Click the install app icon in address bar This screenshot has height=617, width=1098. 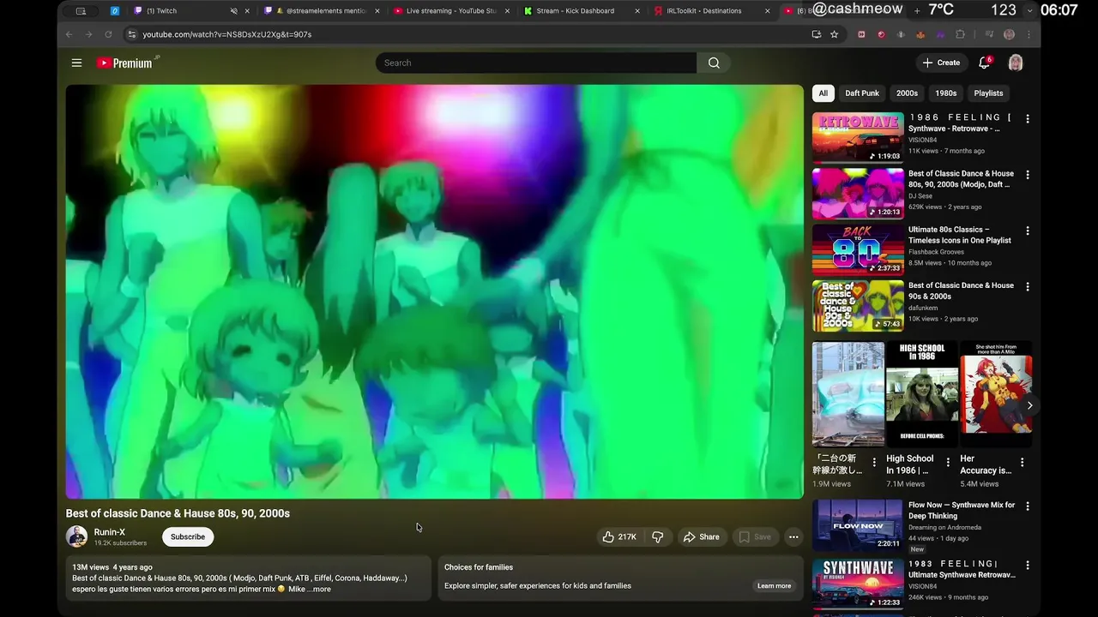[816, 34]
